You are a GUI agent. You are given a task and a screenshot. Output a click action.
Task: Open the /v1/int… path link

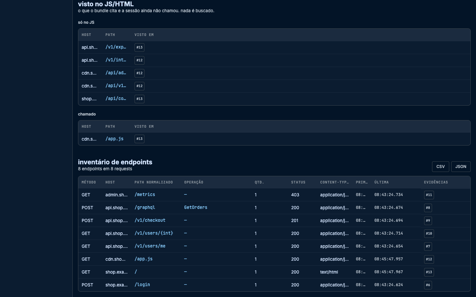(x=116, y=60)
